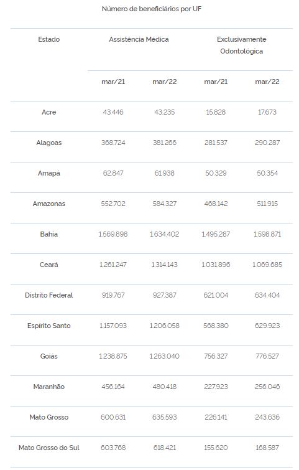This screenshot has width=299, height=470.
Task: Click the value 511.915 for Amazonas
Action: pyautogui.click(x=267, y=204)
